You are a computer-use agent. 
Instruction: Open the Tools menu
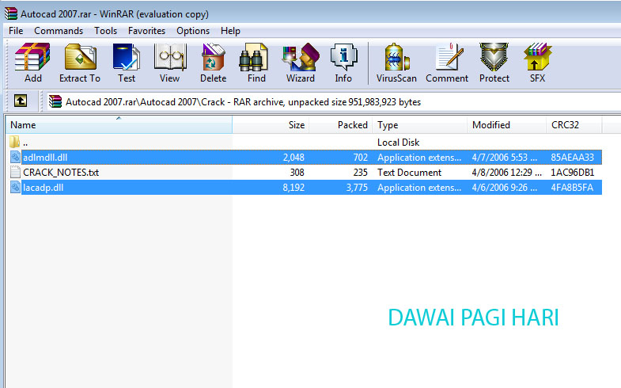tap(105, 31)
